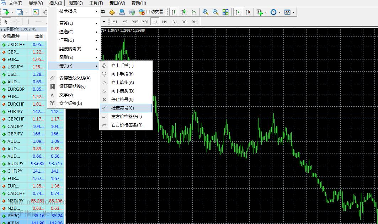The width and height of the screenshot is (378, 224).
Task: Switch to line chart icon
Action: [x=194, y=12]
